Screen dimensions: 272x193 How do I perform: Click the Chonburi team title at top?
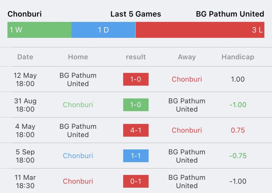pos(25,14)
